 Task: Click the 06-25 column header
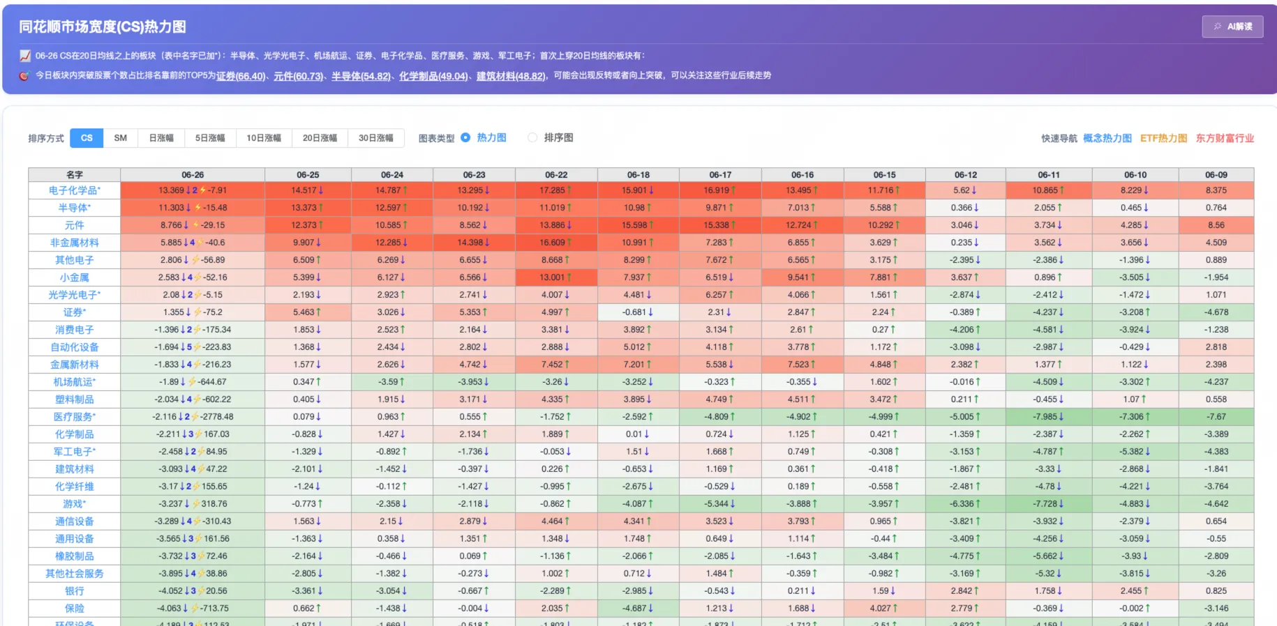(308, 175)
